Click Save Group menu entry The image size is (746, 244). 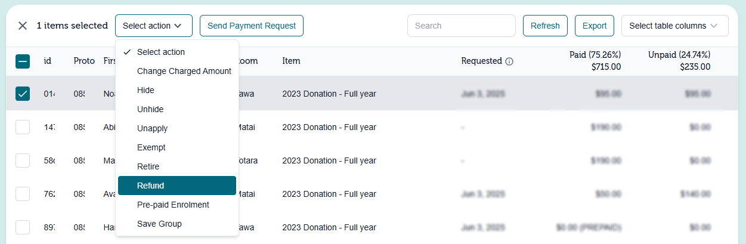coord(159,224)
